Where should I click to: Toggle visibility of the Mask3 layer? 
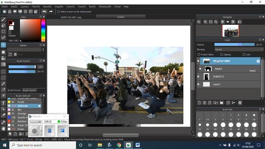coord(200,69)
